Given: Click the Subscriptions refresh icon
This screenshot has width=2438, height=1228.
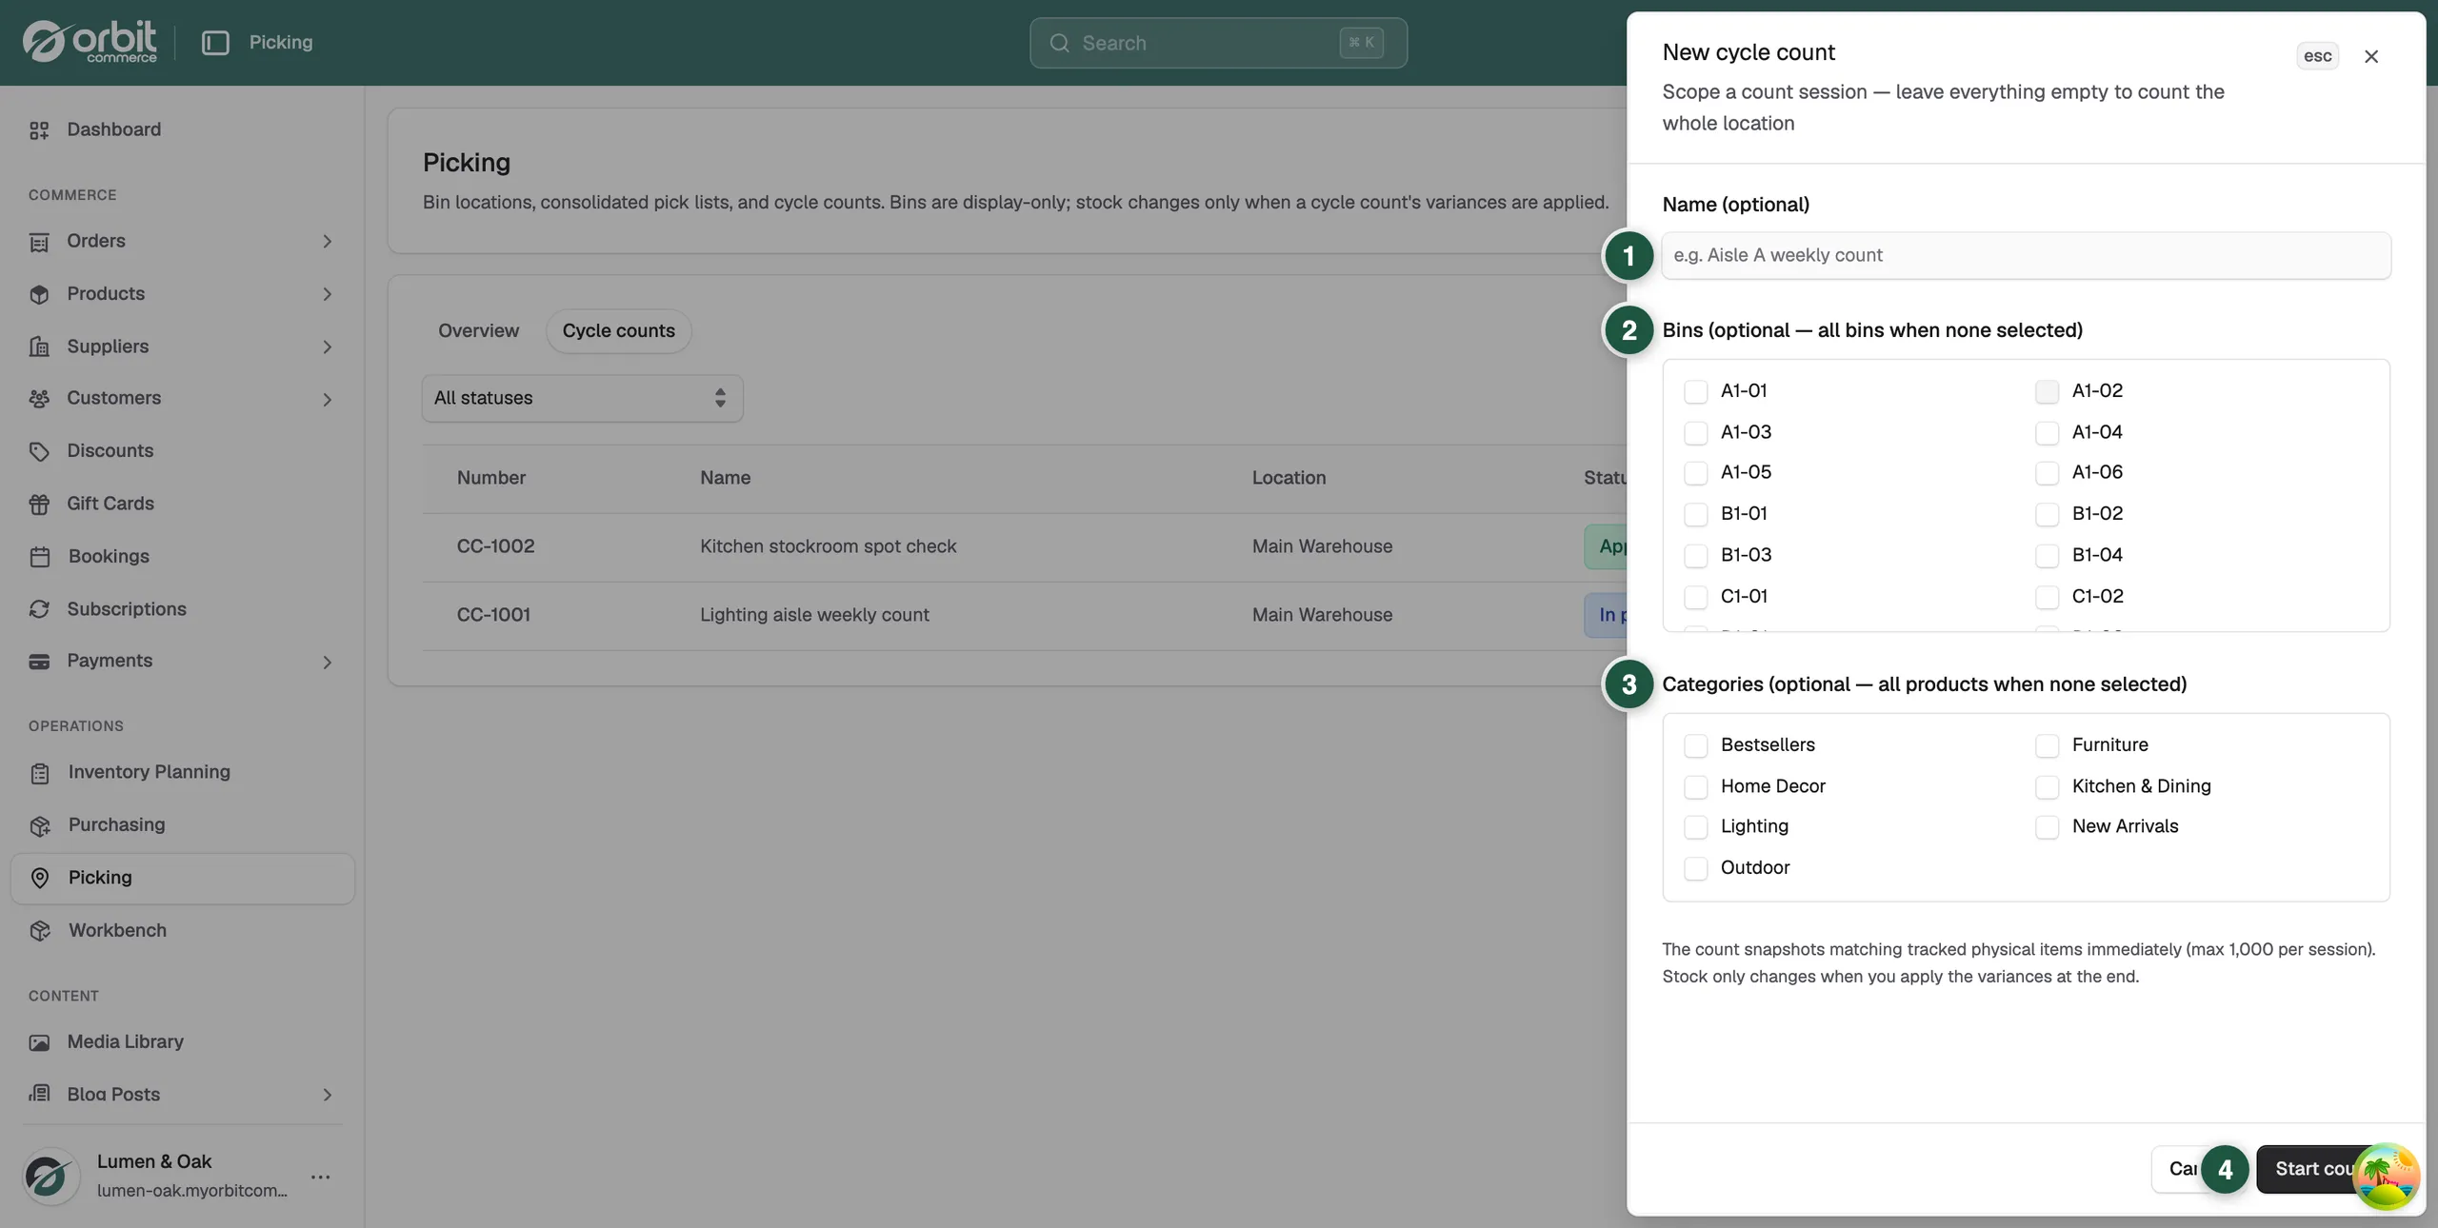Looking at the screenshot, I should point(39,609).
